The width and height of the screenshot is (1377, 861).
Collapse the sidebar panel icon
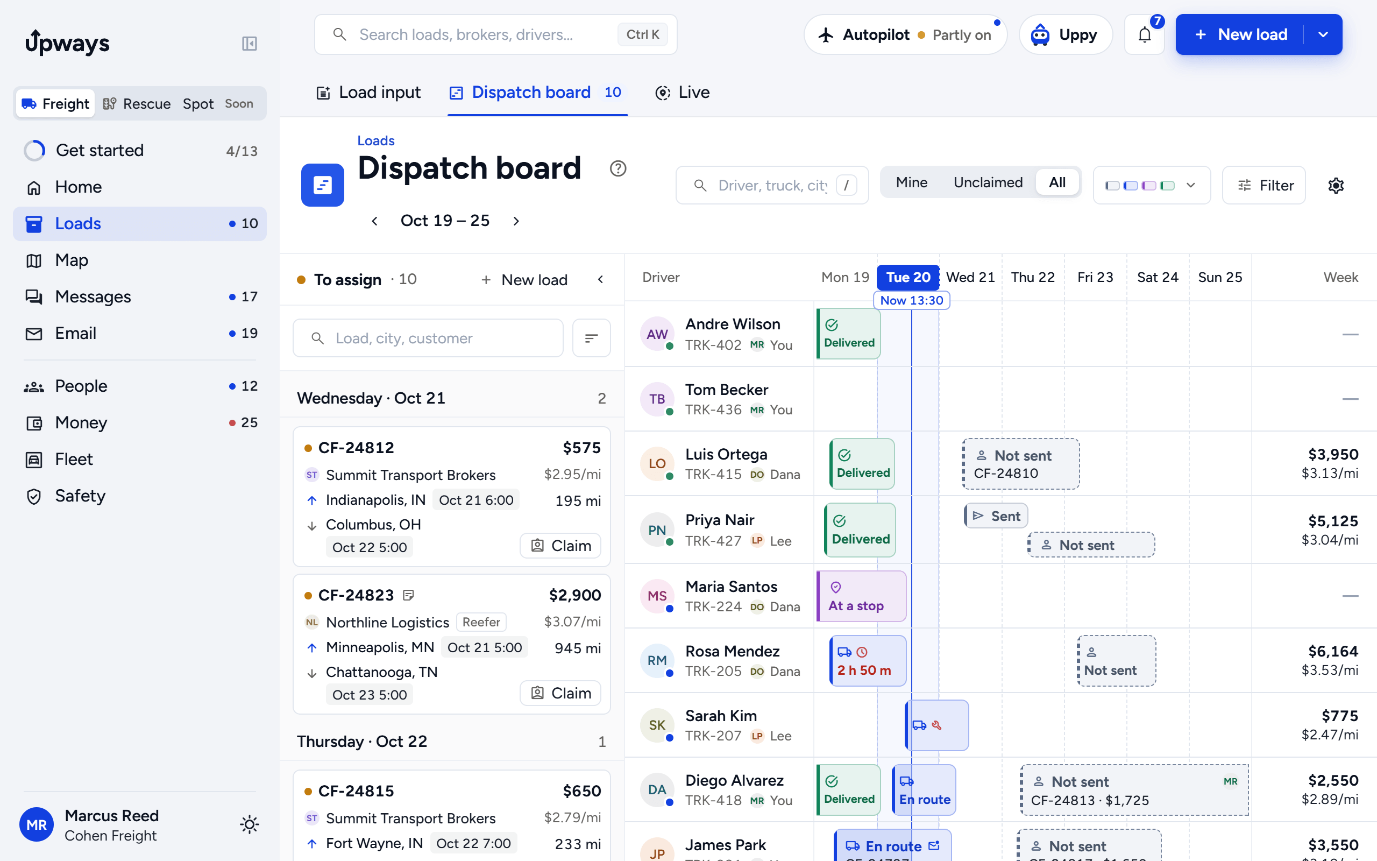point(249,43)
